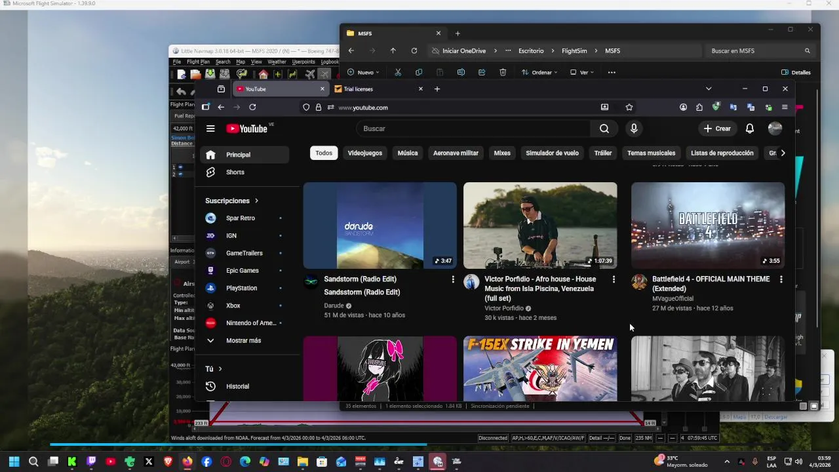Open the Userpoints menu in Little Navmap
This screenshot has width=839, height=472.
pyautogui.click(x=303, y=62)
